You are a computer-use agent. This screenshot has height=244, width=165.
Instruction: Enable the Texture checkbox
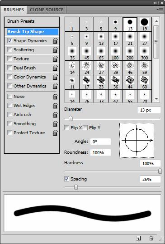point(9,59)
